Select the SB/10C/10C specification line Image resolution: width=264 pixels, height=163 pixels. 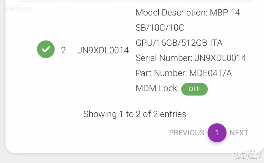pyautogui.click(x=160, y=28)
